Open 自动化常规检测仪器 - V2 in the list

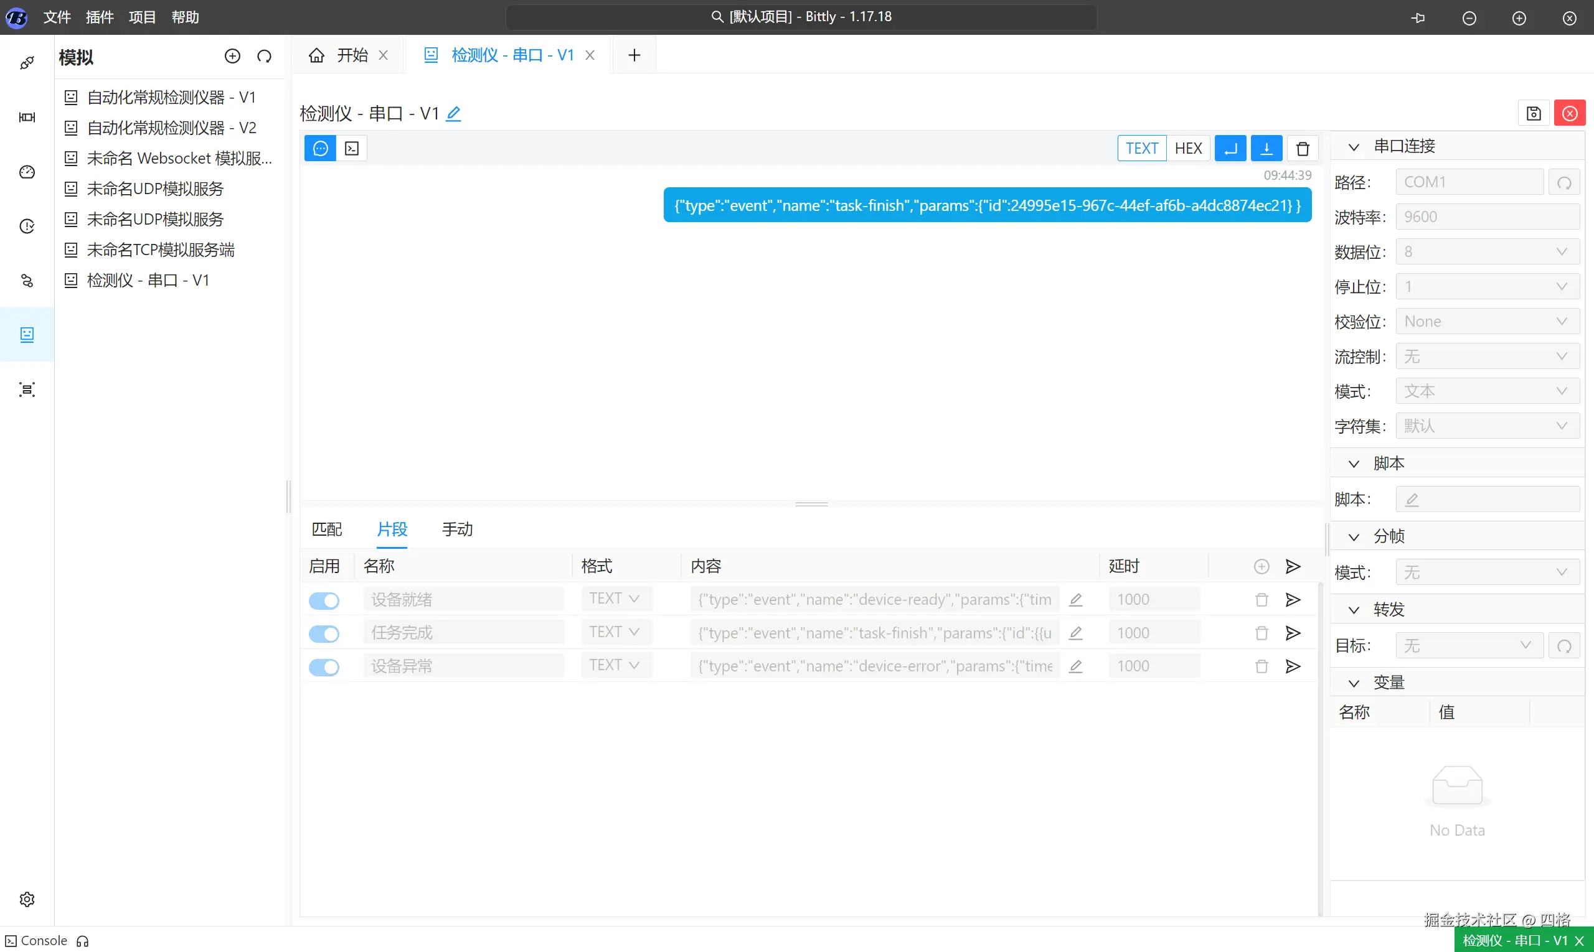(x=171, y=128)
